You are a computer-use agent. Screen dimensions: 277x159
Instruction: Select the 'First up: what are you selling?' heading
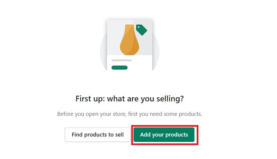coord(129,99)
